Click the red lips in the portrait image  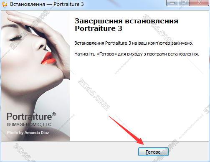(x=48, y=59)
